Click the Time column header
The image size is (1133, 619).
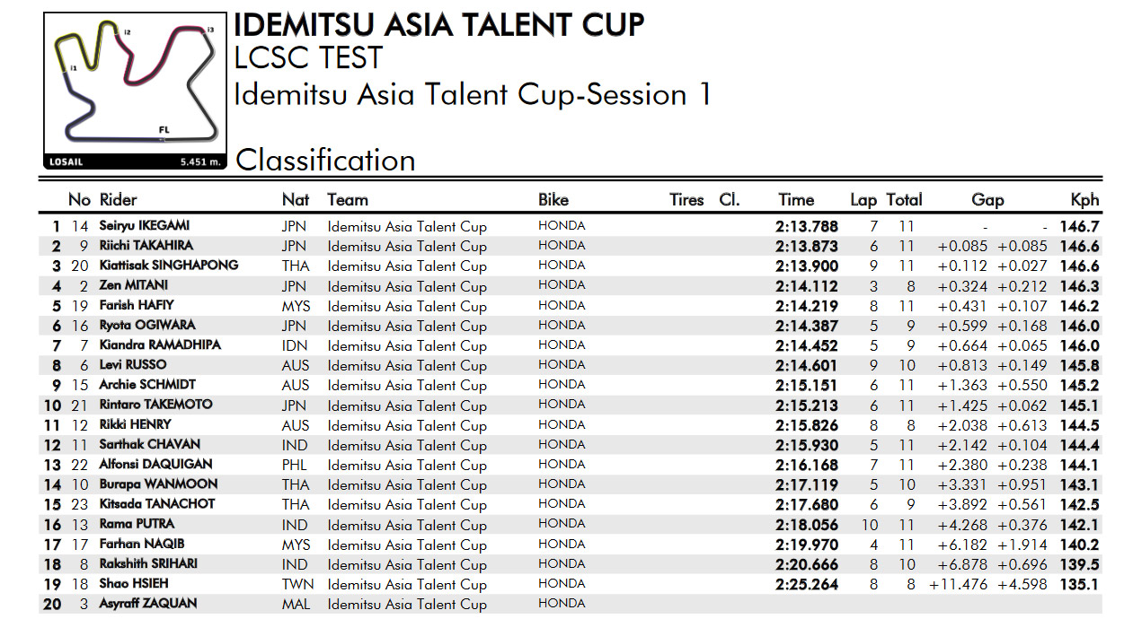(796, 200)
